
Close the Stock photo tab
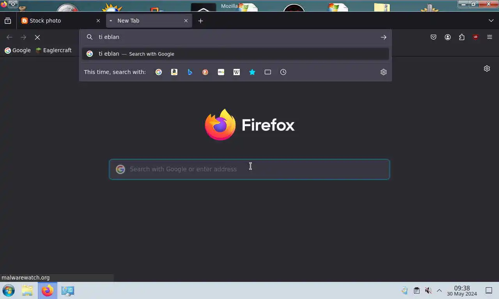pos(98,21)
